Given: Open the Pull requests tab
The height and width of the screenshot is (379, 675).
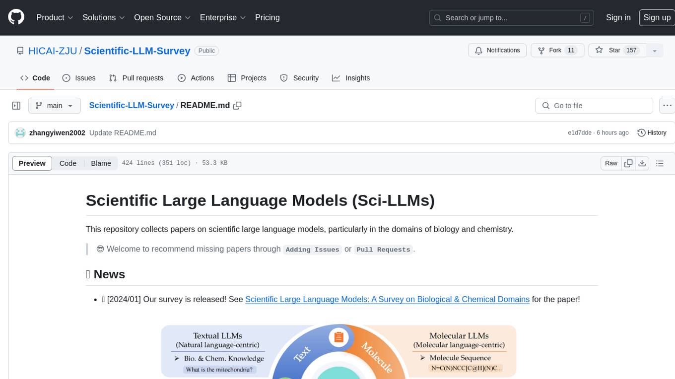Looking at the screenshot, I should [x=136, y=78].
